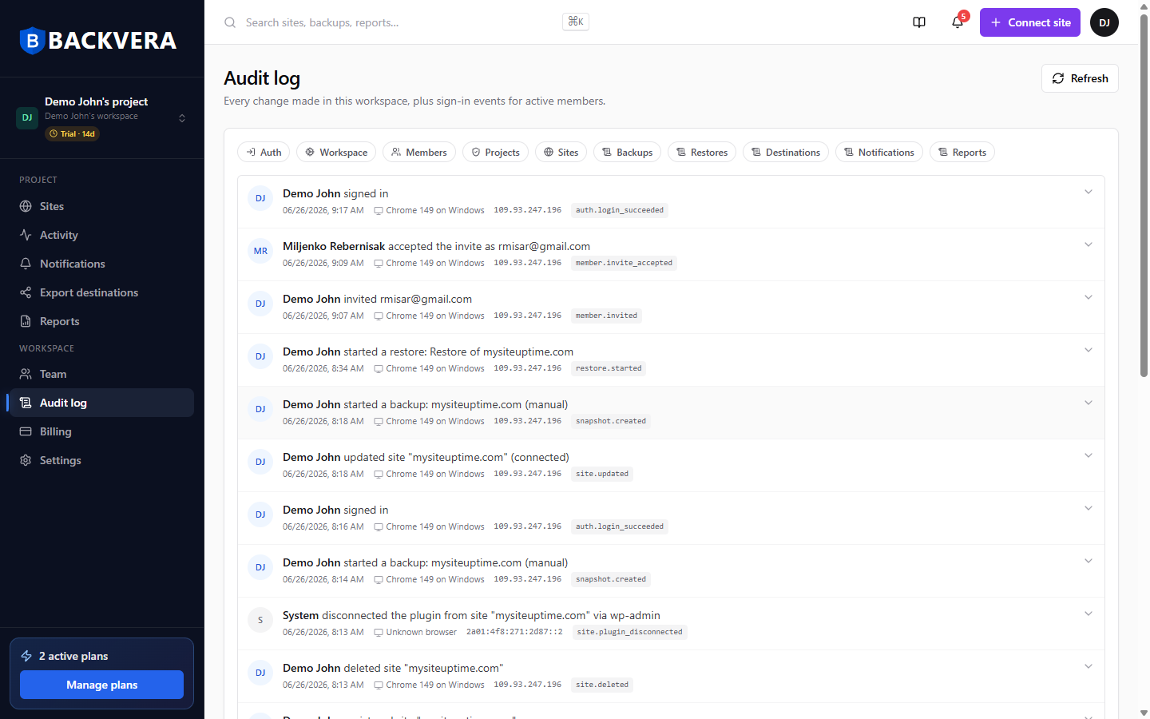The height and width of the screenshot is (719, 1150).
Task: Expand the plugin disconnected entry
Action: coord(1089,614)
